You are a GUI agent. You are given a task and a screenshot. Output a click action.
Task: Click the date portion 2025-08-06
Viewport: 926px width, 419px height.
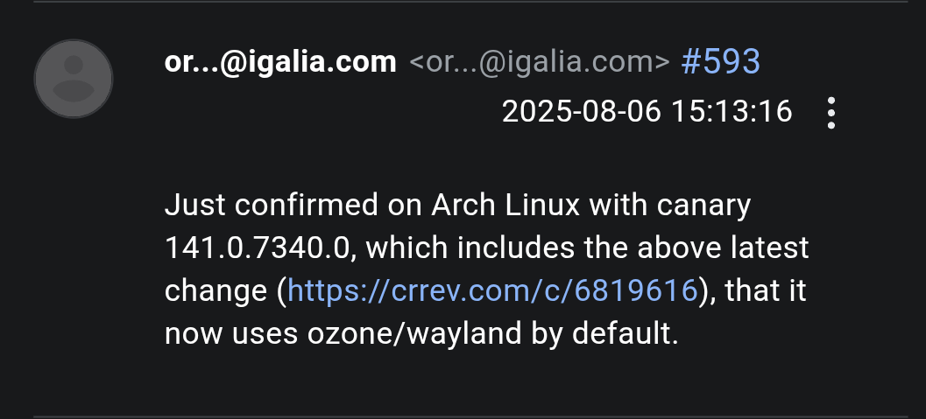(x=582, y=111)
